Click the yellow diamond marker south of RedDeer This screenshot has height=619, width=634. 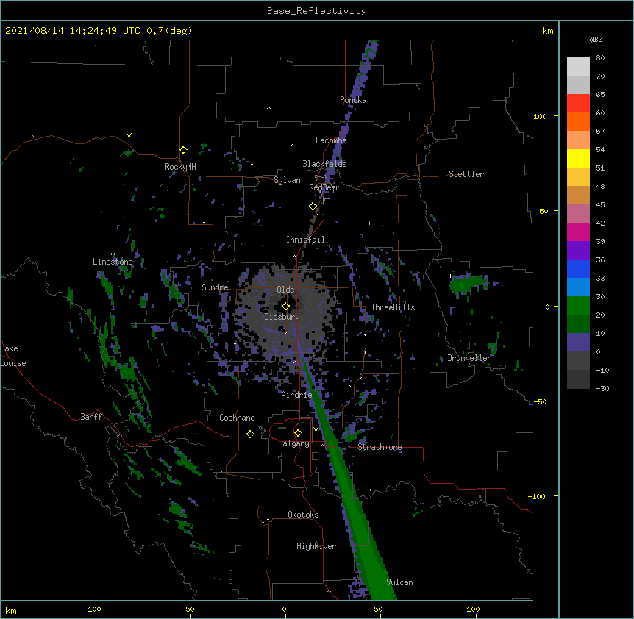click(x=313, y=207)
